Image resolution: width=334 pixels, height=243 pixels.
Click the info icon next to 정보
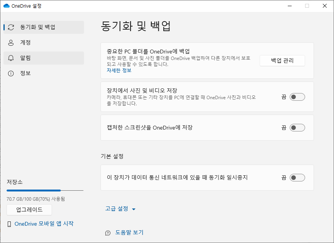coord(11,73)
